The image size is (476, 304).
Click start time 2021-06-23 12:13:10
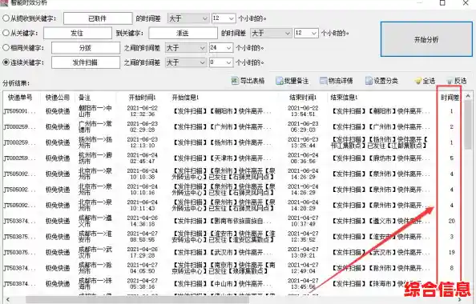[x=143, y=142]
